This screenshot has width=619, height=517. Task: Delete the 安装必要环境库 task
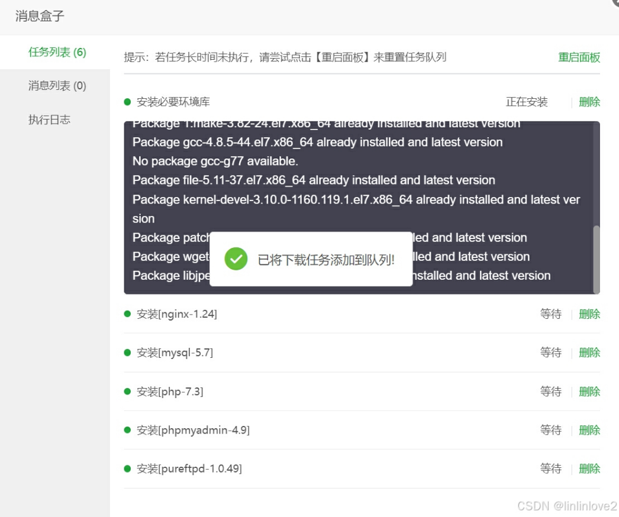589,102
